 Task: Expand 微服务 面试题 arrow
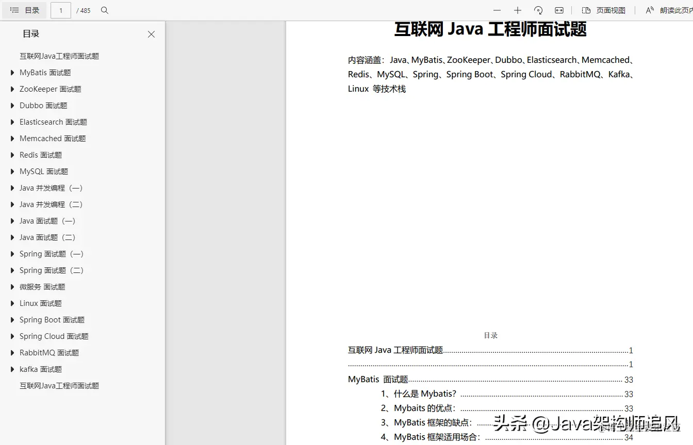click(x=12, y=287)
